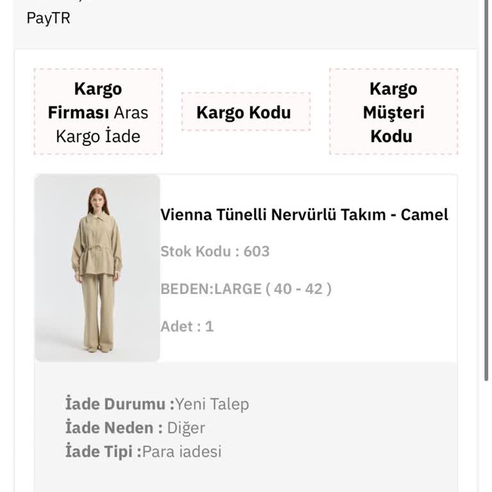Click the İade Tipi label
The width and height of the screenshot is (492, 492).
pos(102,452)
